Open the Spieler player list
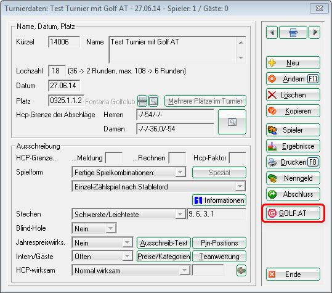 293,130
